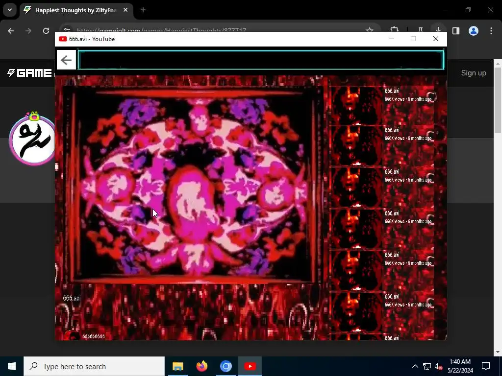
Task: Click the 666666666 channel name below the video
Action: coord(94,336)
